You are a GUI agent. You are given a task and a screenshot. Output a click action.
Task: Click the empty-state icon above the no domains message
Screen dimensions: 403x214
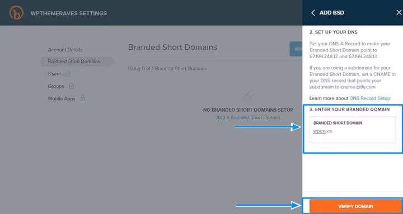pos(249,95)
